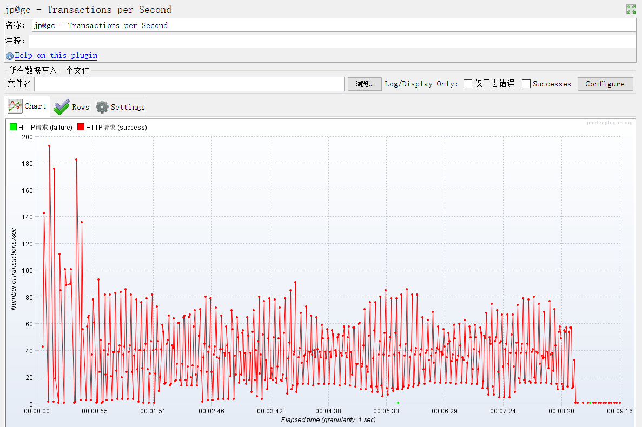
Task: Click the jmeter-plugins.org watermark link
Action: point(609,123)
